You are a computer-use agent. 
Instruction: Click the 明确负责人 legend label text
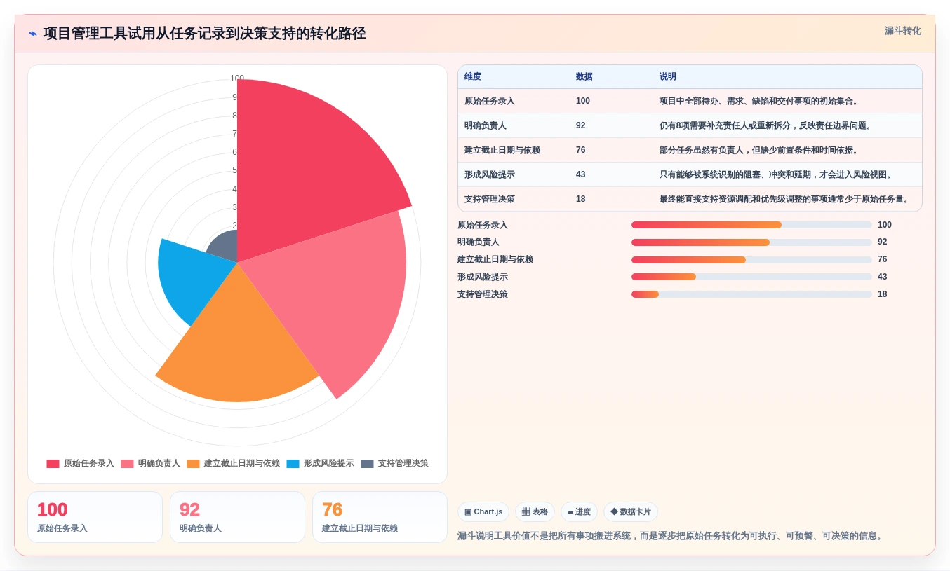coord(159,464)
